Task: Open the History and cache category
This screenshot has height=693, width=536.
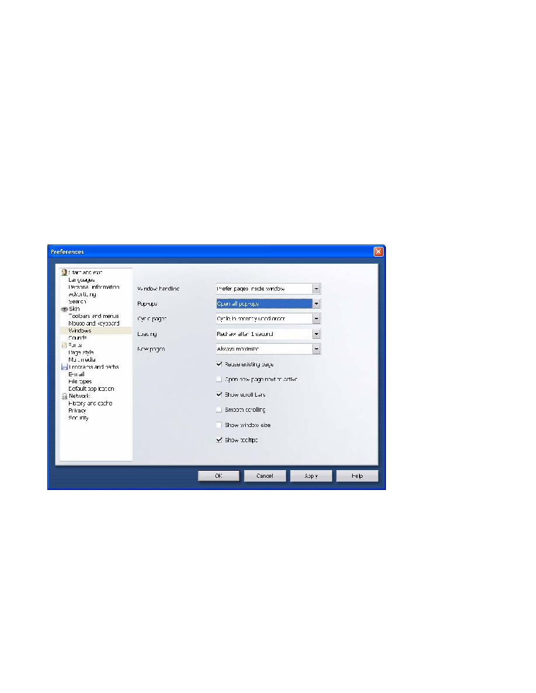Action: tap(91, 403)
